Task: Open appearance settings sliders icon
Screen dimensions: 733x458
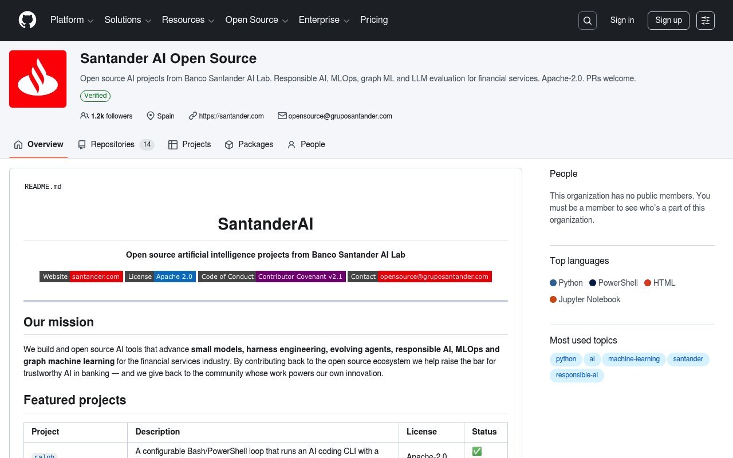Action: (x=706, y=21)
